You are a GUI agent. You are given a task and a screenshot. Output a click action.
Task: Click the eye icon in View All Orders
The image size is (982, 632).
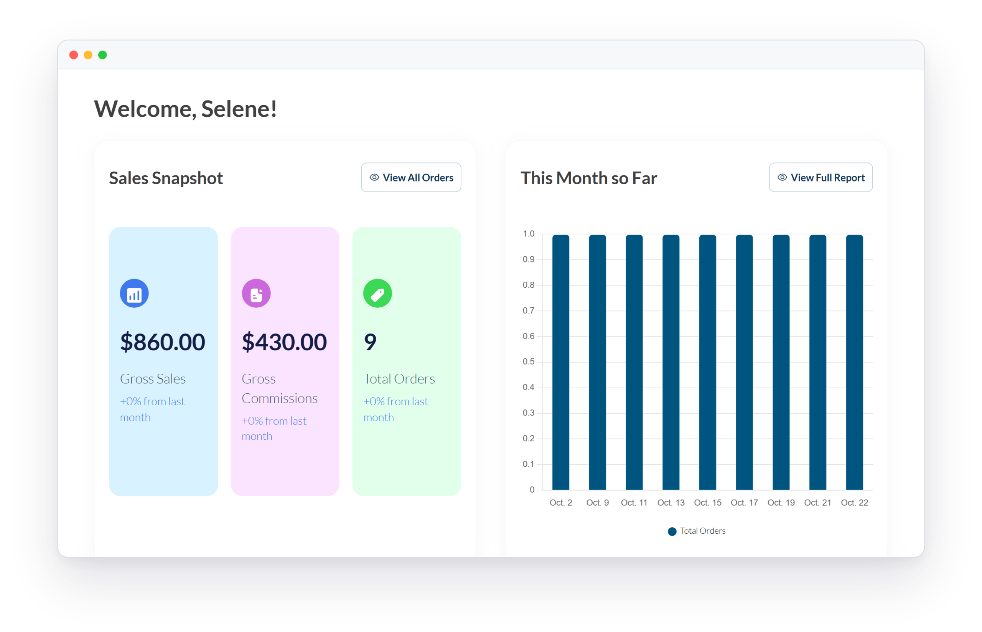point(374,177)
